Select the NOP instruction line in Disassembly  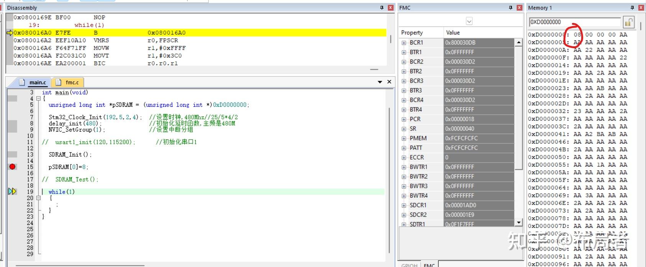[199, 17]
